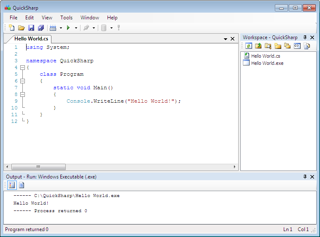Screen dimensions: 320x237
Task: Collapse the class block on line 6
Action: [23, 81]
